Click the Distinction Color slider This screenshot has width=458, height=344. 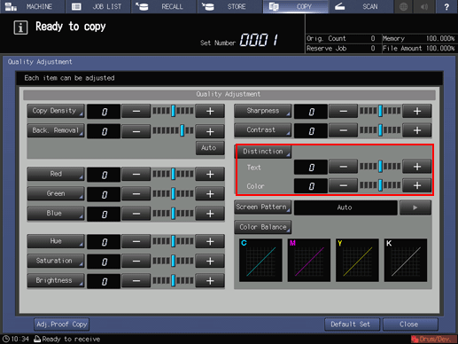click(380, 185)
